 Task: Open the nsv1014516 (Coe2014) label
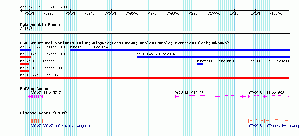(157, 54)
